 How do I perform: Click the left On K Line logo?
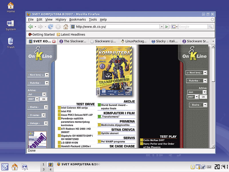coord(40,53)
